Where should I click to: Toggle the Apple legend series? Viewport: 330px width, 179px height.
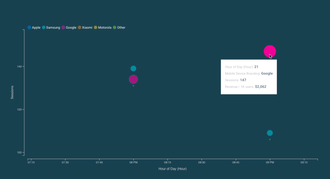34,28
